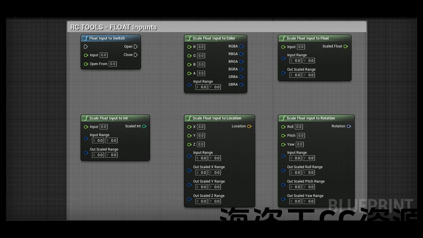Click Open From value field

click(x=113, y=64)
